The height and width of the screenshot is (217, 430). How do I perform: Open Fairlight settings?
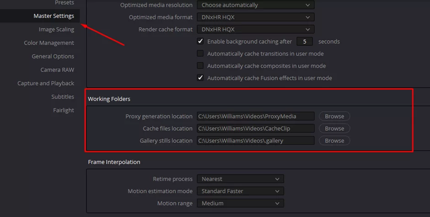coord(63,110)
